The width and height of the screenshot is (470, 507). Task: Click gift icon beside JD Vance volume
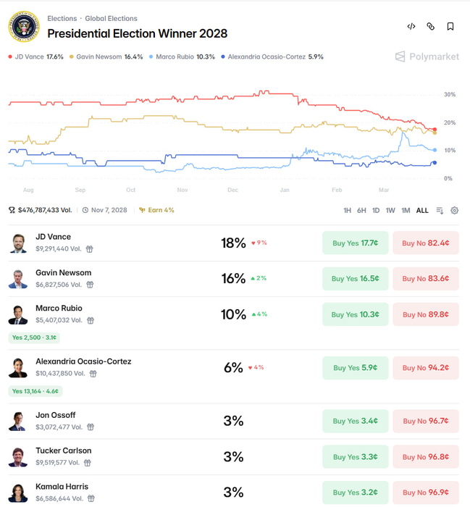point(90,249)
